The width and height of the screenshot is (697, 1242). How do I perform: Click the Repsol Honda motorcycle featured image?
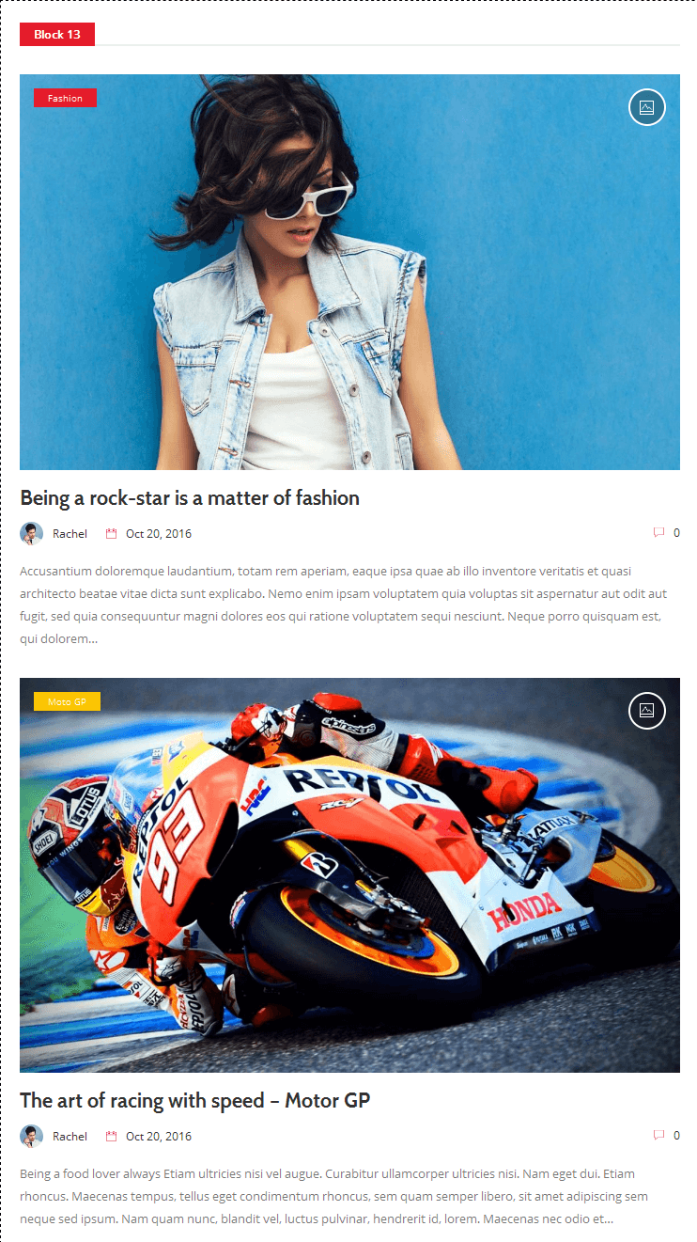[x=349, y=875]
